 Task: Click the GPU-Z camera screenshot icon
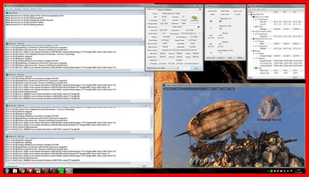point(200,9)
